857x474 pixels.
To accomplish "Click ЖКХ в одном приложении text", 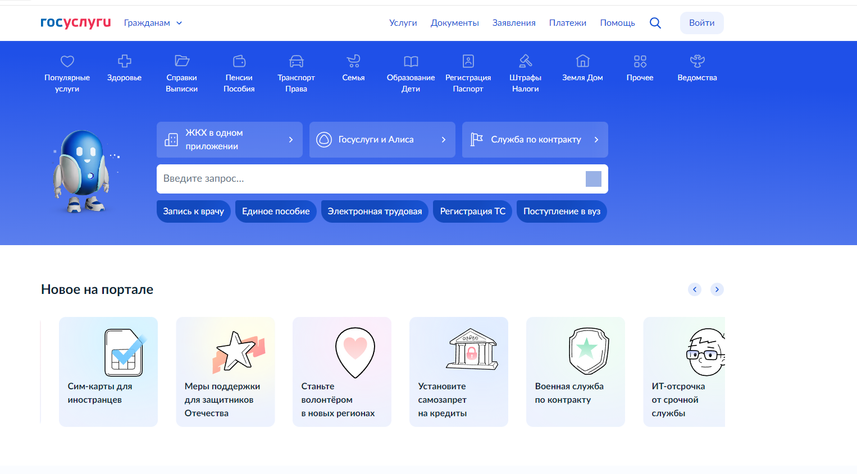I will 214,140.
